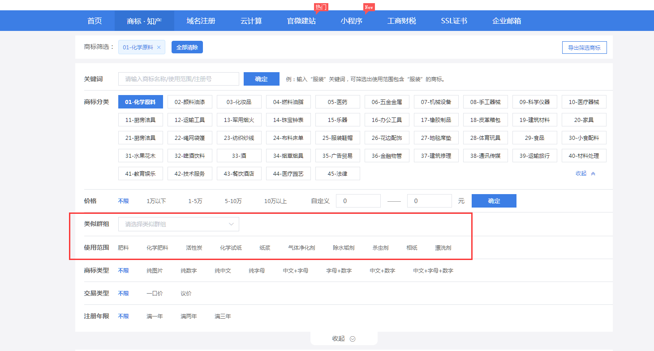This screenshot has width=654, height=351.
Task: Confirm the keyword search with 确定
Action: coord(262,79)
